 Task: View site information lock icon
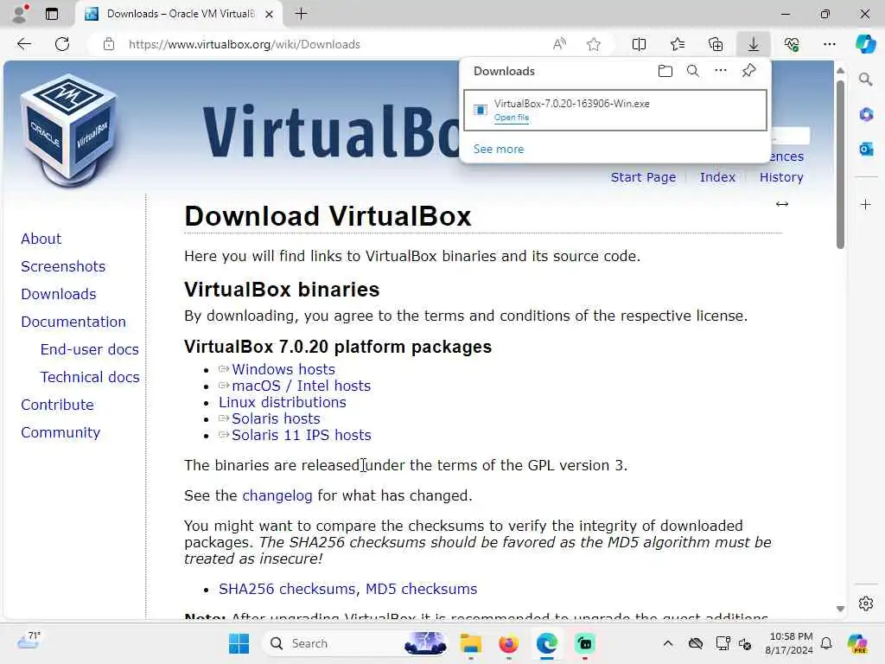pyautogui.click(x=109, y=44)
